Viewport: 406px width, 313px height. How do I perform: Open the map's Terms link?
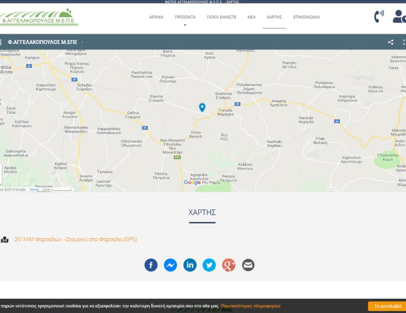[x=34, y=189]
